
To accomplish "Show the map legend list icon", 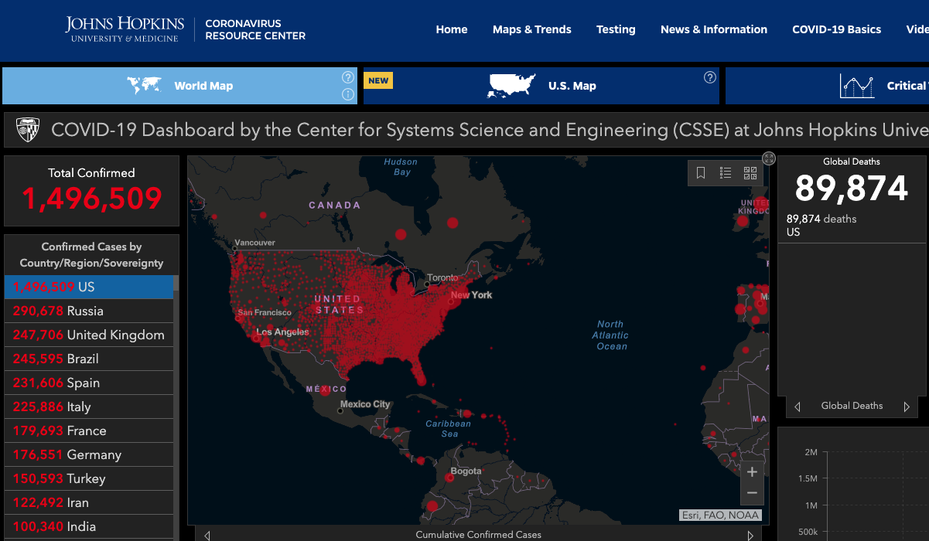I will pos(726,173).
